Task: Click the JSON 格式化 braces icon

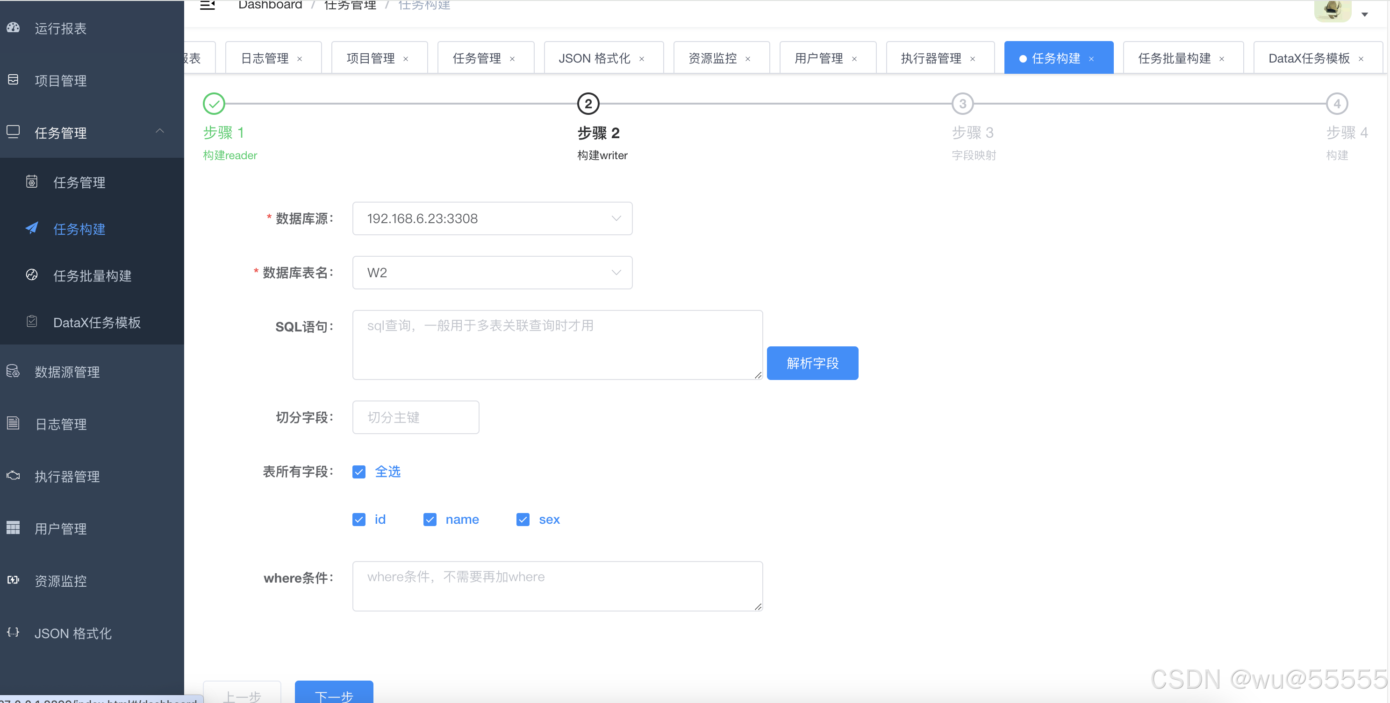Action: coord(14,633)
